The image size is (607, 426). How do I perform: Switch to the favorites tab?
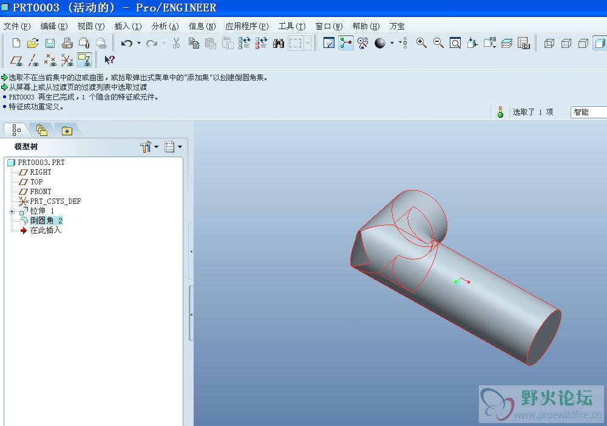coord(67,131)
